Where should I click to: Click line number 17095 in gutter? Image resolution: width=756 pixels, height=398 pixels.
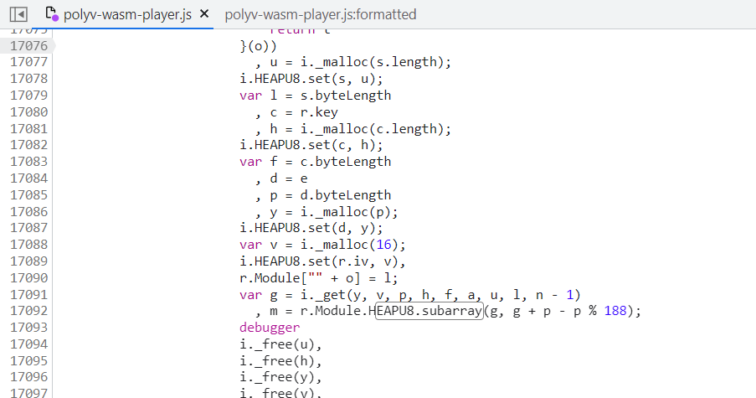tap(29, 361)
